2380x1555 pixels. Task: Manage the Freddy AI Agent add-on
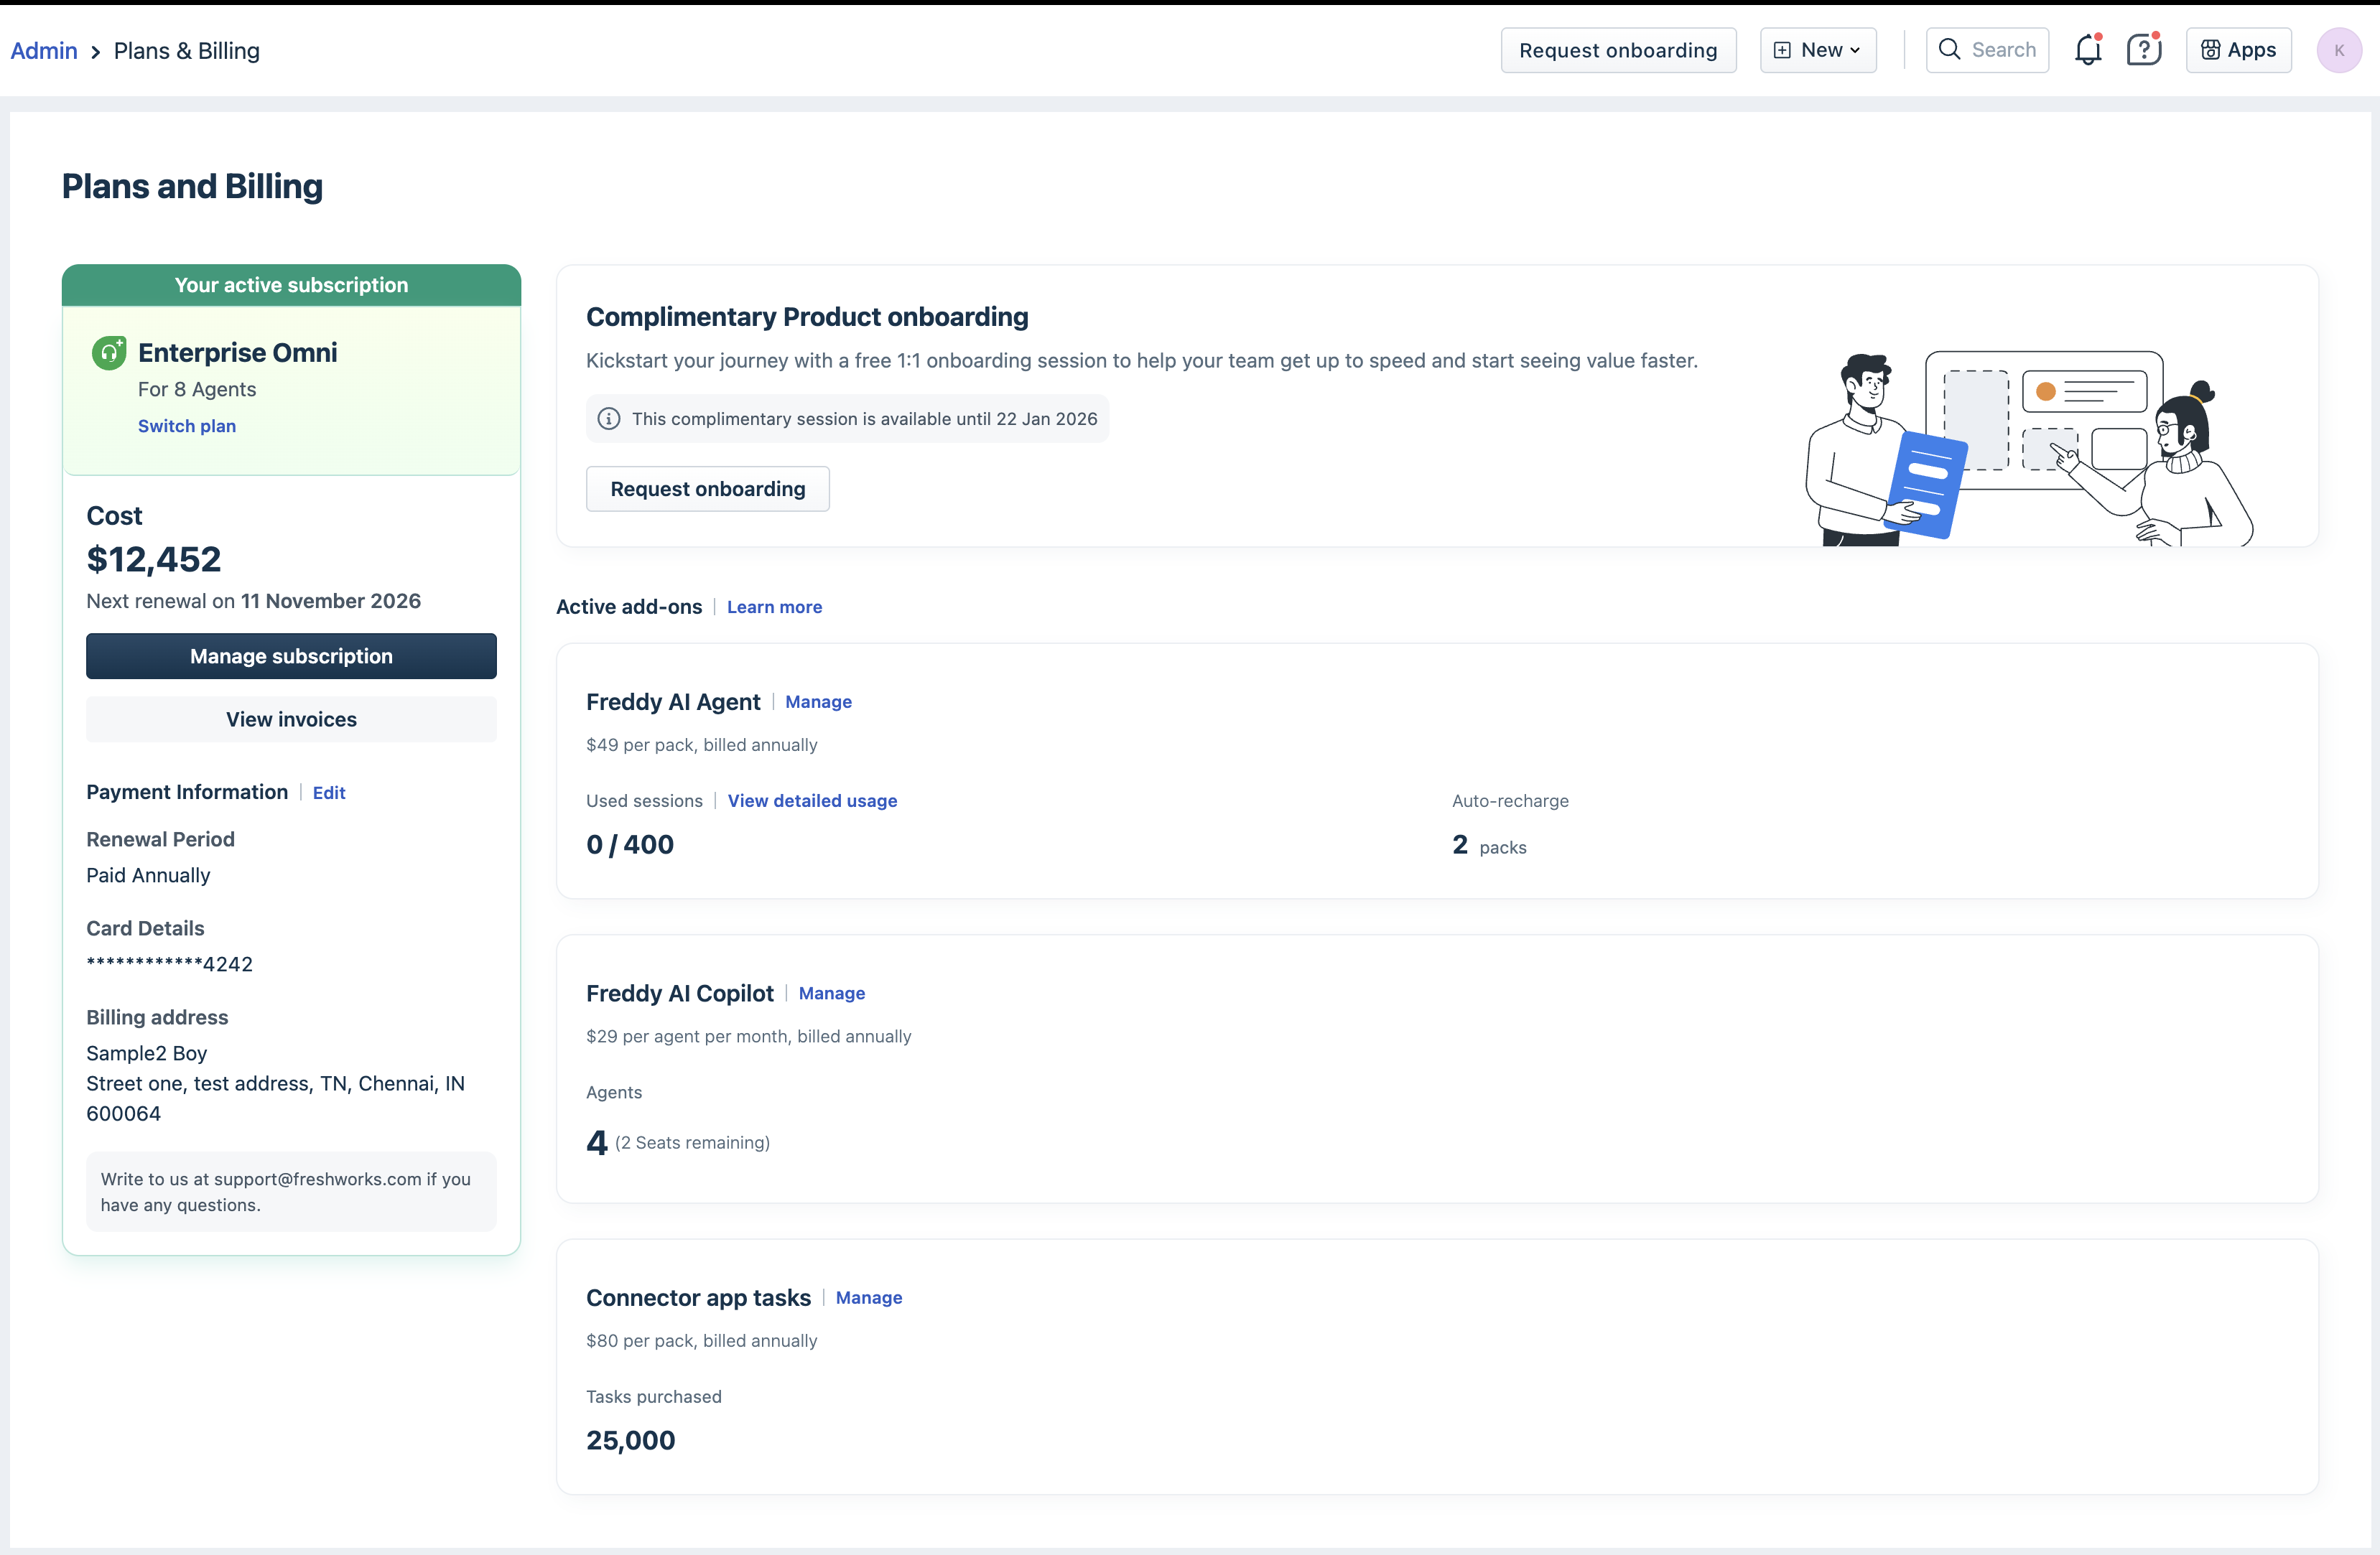(x=818, y=701)
